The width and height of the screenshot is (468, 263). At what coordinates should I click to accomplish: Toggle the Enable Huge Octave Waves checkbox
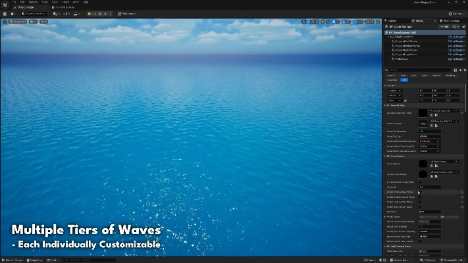tap(421, 206)
